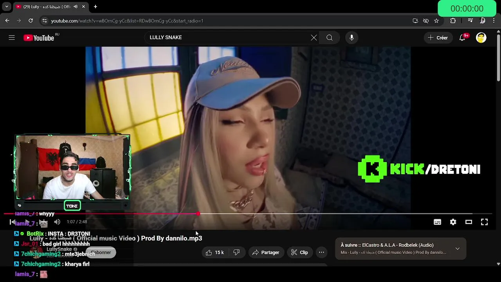The image size is (501, 282).
Task: Mute the video player volume
Action: [x=57, y=222]
